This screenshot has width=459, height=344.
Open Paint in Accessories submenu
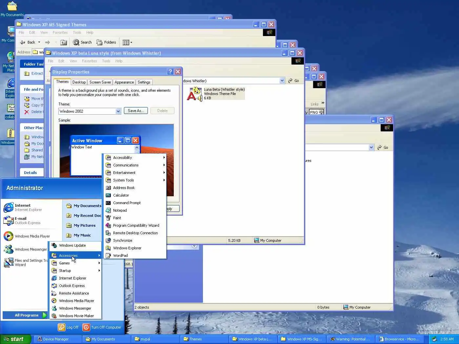135,218
